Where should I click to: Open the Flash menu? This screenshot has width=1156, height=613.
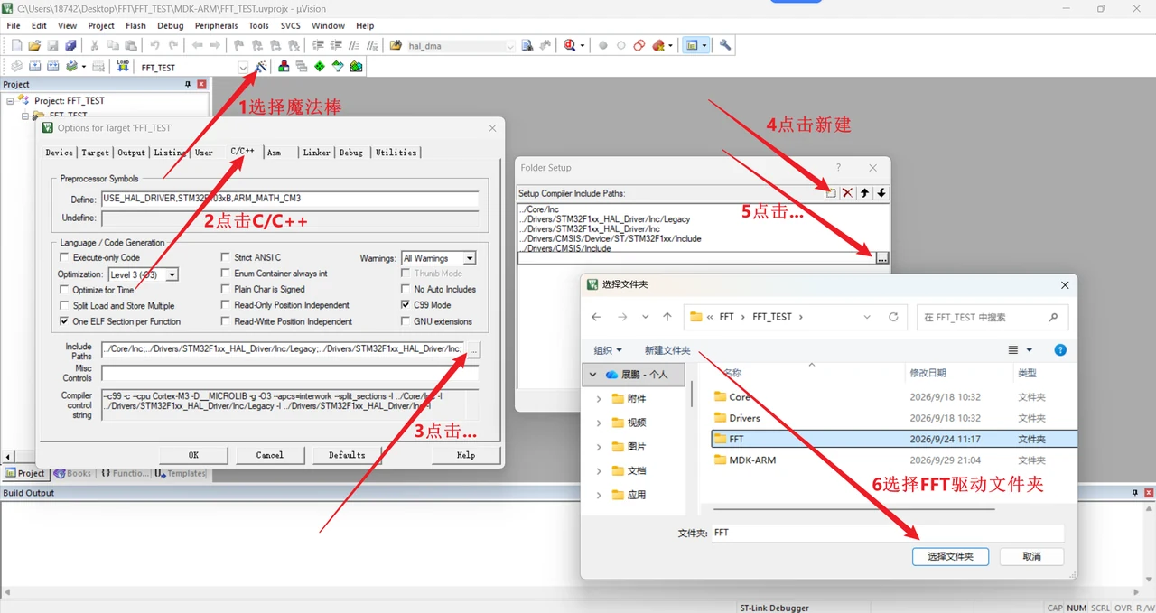(x=135, y=26)
